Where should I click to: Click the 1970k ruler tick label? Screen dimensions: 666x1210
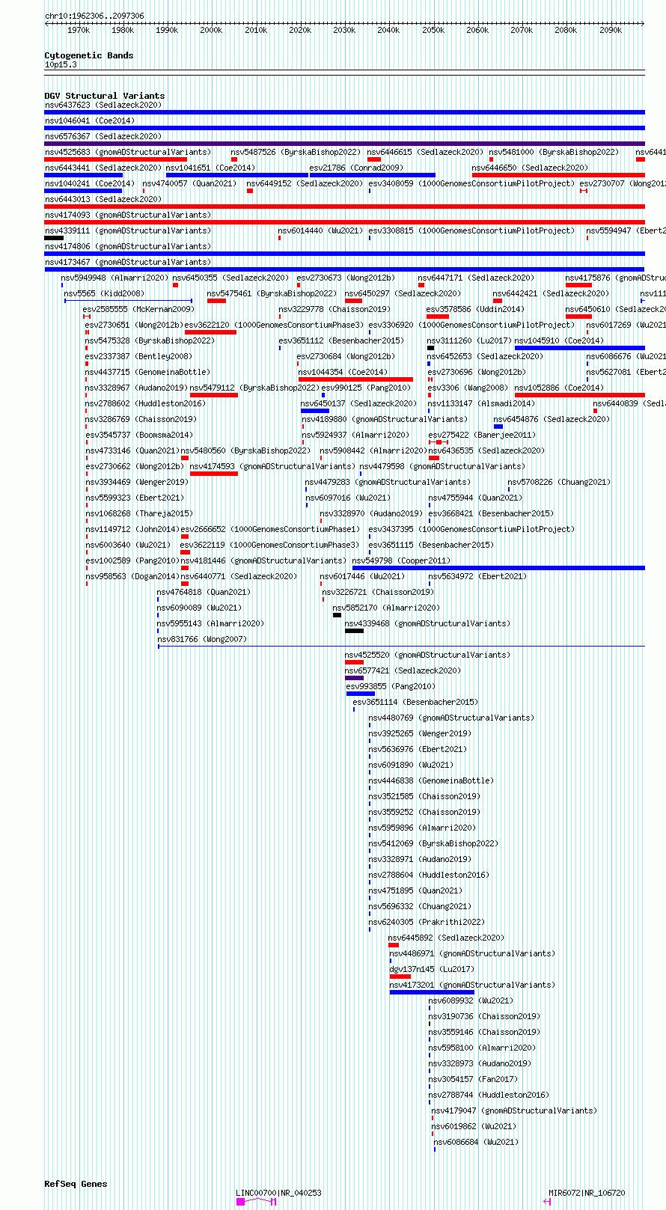tap(79, 31)
